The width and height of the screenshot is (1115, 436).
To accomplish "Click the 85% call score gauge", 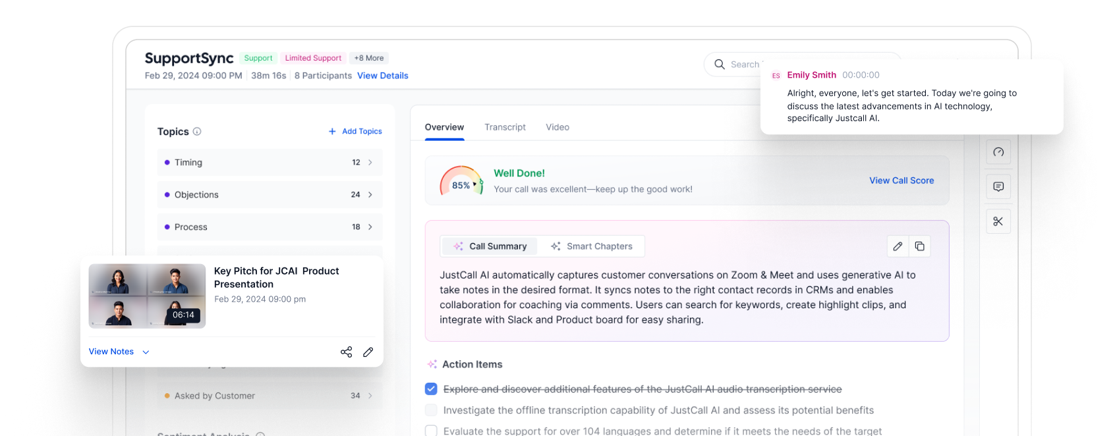I will click(x=461, y=182).
